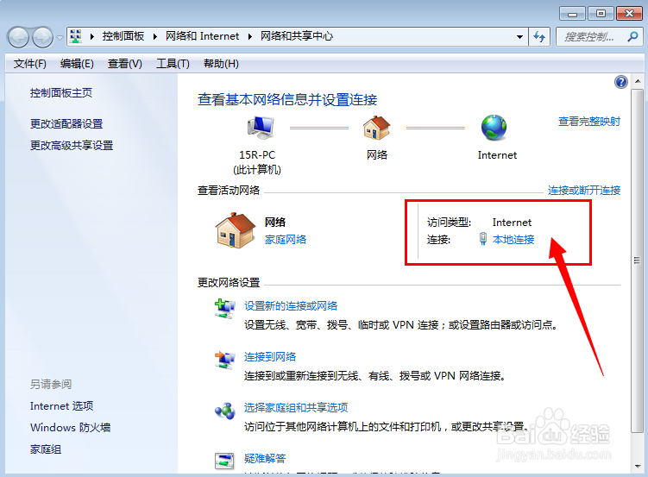The height and width of the screenshot is (477, 648).
Task: Click the Control Panel icon in address bar
Action: point(76,36)
